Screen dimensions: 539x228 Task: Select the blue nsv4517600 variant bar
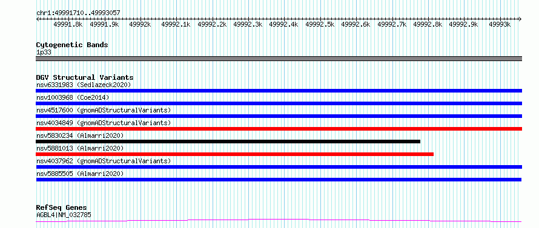279,116
